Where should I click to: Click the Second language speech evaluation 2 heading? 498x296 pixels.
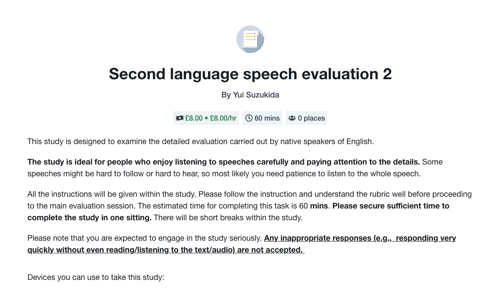click(250, 74)
